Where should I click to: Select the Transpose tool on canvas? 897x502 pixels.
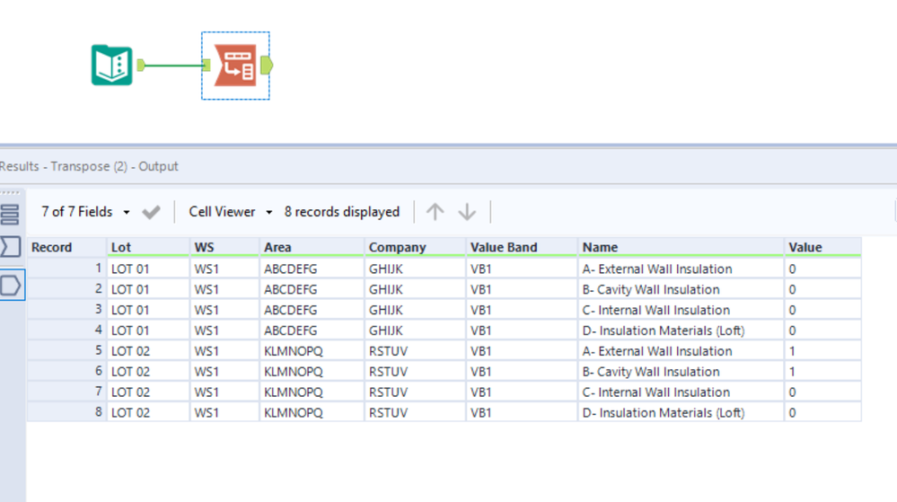click(235, 66)
